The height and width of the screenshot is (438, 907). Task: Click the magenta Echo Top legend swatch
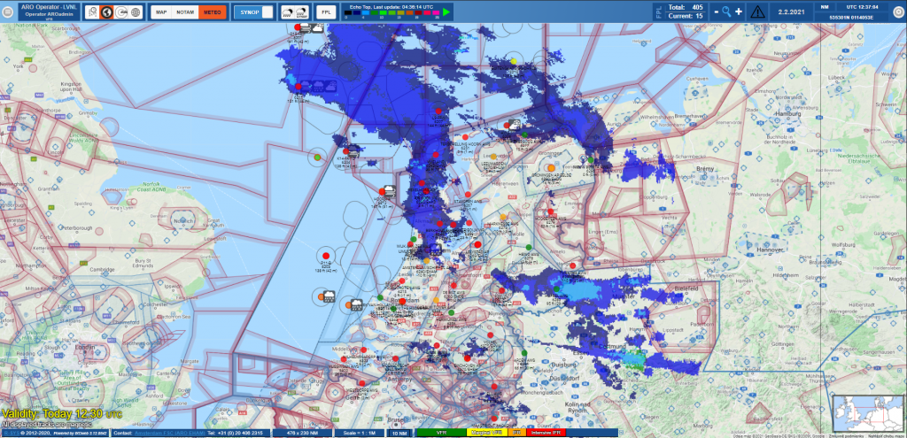[437, 12]
